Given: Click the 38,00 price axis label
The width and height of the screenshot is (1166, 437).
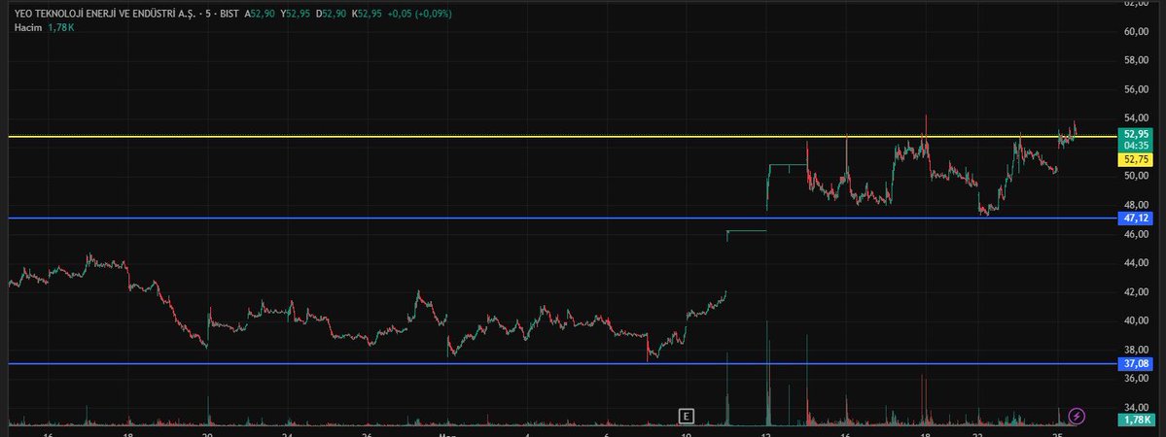Looking at the screenshot, I should tap(1135, 350).
